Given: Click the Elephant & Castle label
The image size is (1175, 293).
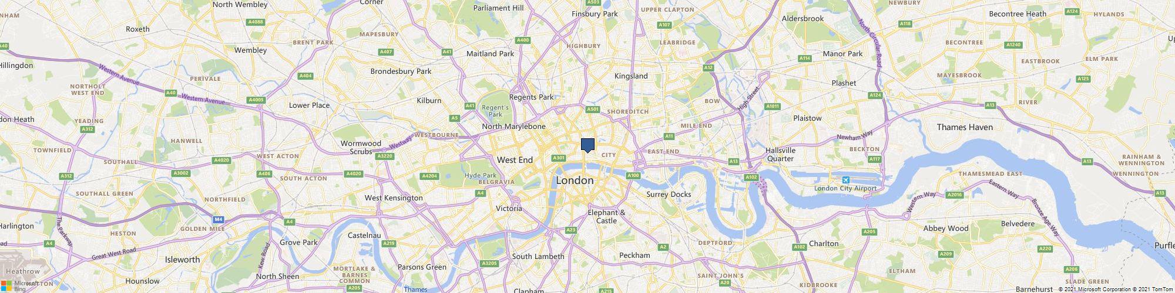Looking at the screenshot, I should [x=607, y=216].
